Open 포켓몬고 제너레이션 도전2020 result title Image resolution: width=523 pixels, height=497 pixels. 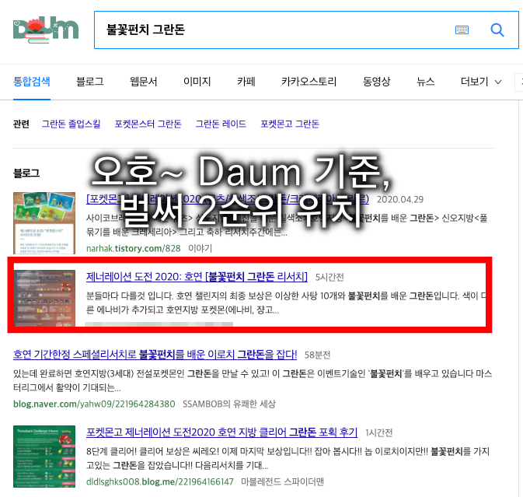pyautogui.click(x=221, y=432)
